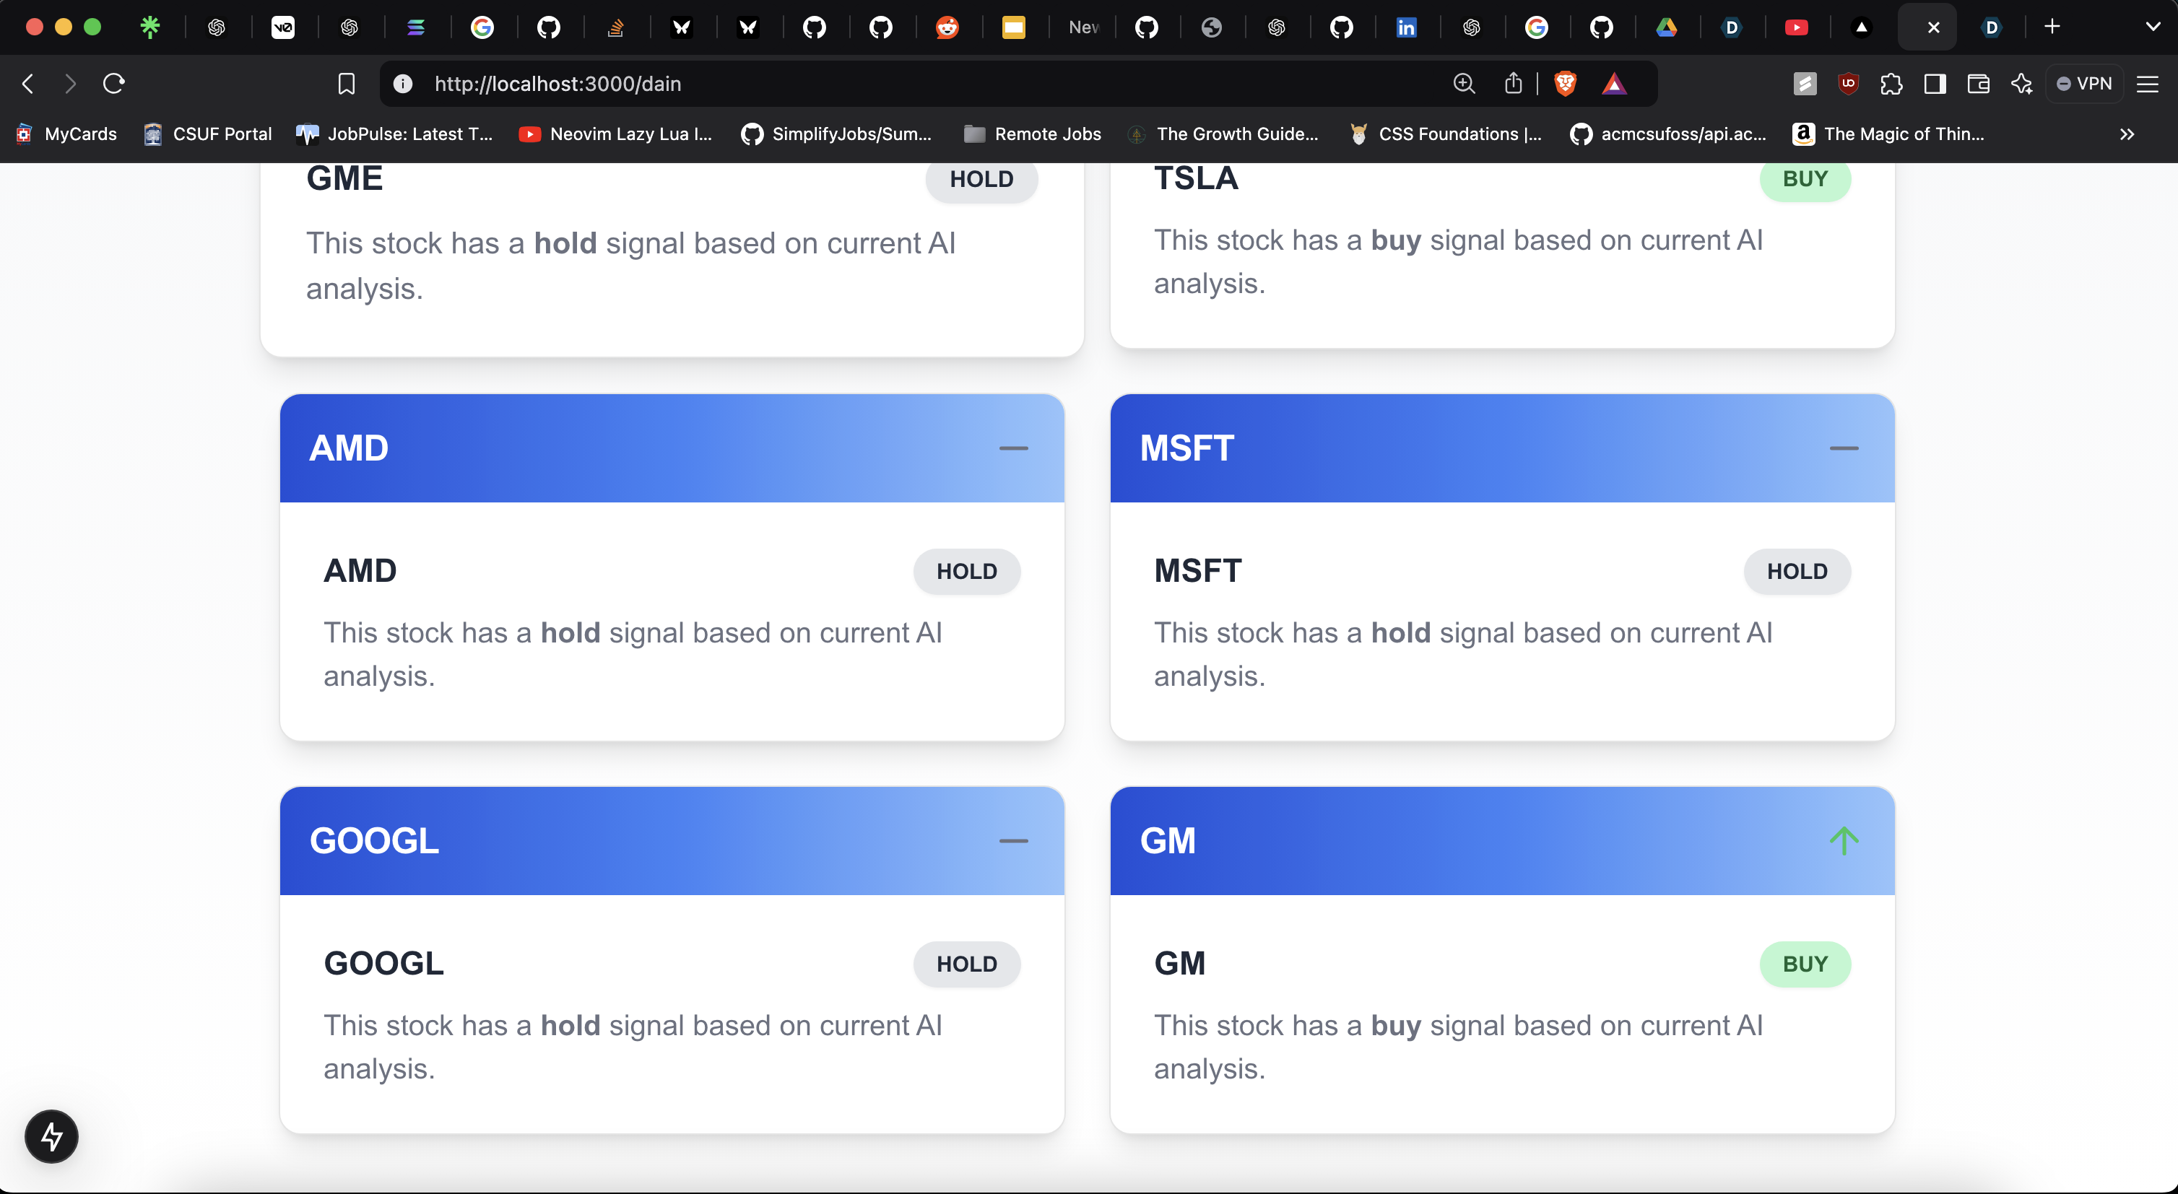
Task: Open the zoom magnifier in address bar
Action: pos(1464,84)
